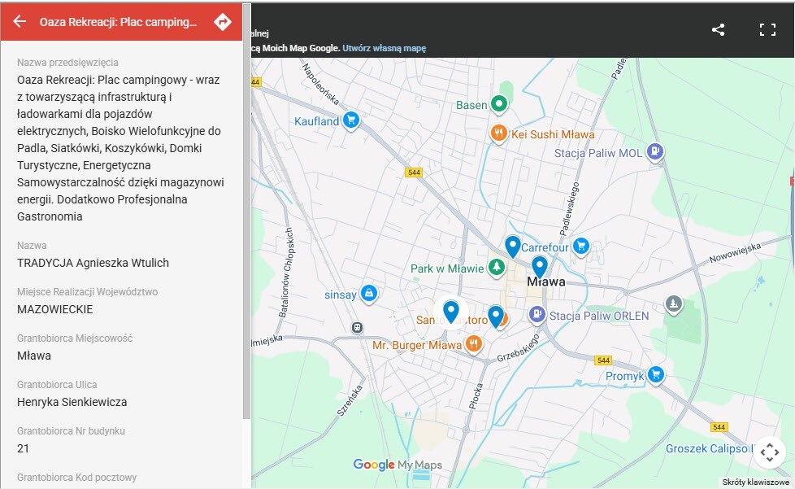Image resolution: width=795 pixels, height=489 pixels.
Task: Open the map in fullscreen view
Action: tap(767, 30)
